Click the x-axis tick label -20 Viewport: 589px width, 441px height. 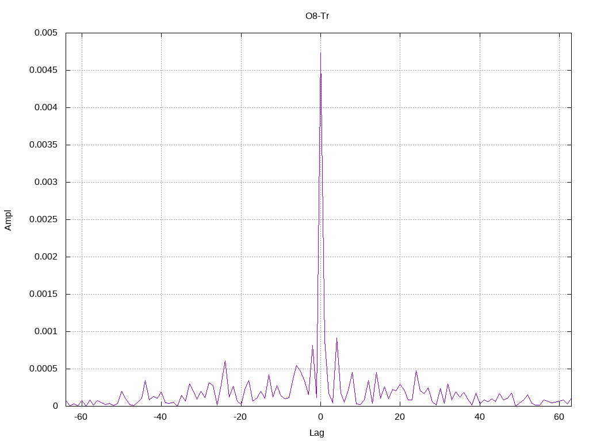(x=240, y=417)
